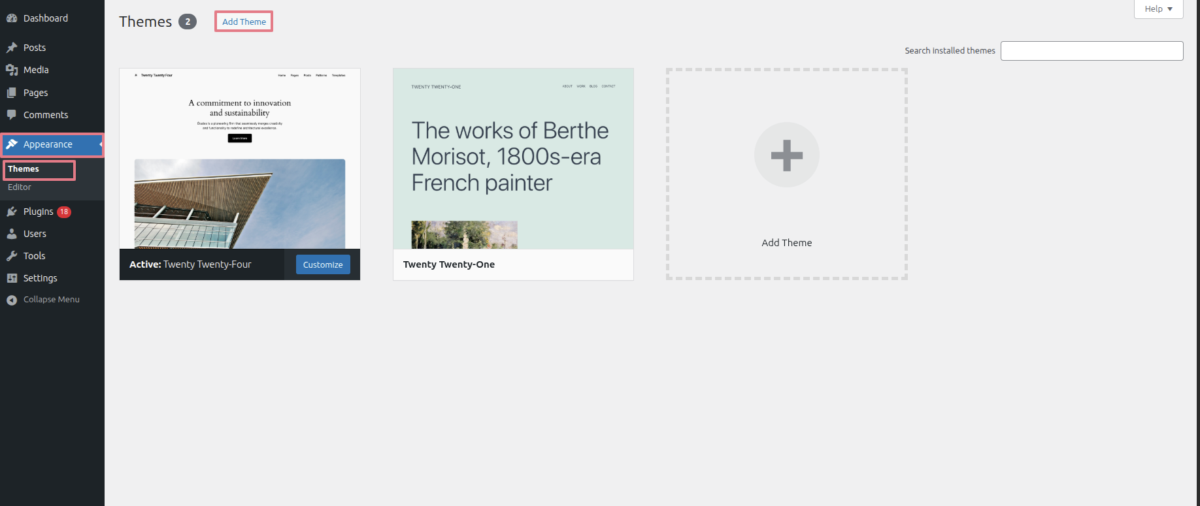Click the Settings sliders icon
Screen dimensions: 1200x506
[x=12, y=278]
